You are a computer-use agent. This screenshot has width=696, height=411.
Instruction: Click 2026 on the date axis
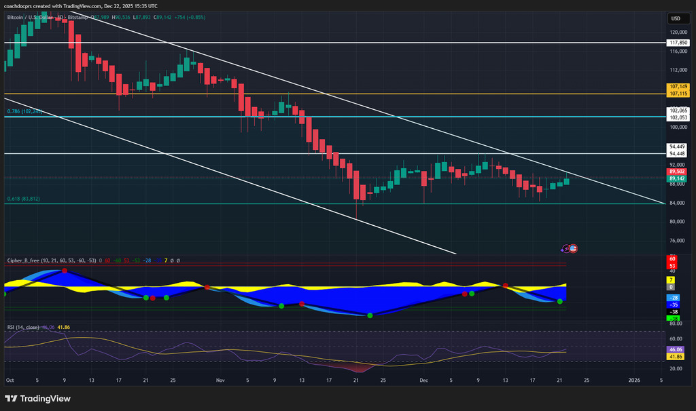tap(633, 380)
